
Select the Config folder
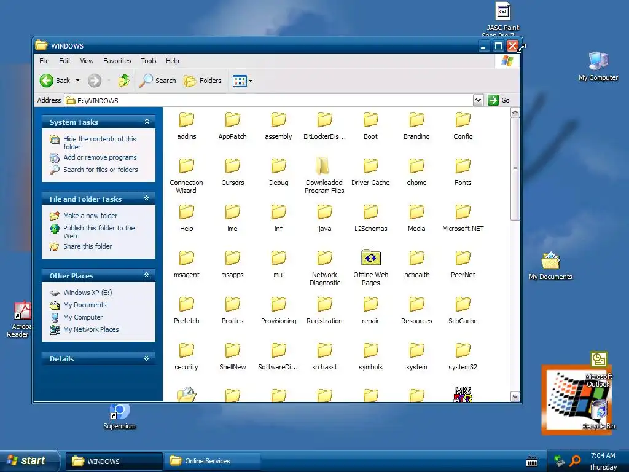point(463,126)
